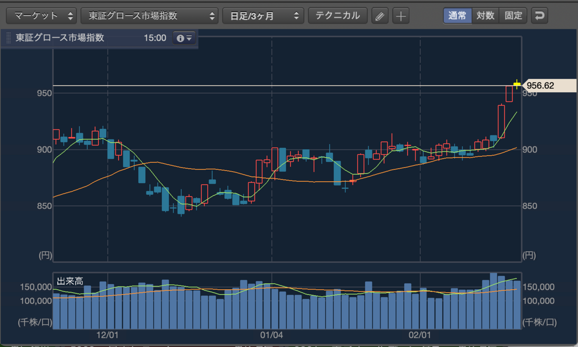Click the latest red candlestick near 956

pyautogui.click(x=509, y=94)
